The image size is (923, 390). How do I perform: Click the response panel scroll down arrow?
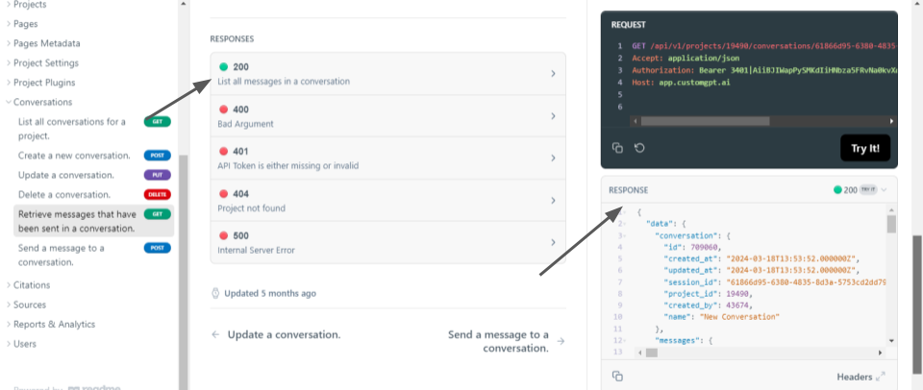pos(891,341)
